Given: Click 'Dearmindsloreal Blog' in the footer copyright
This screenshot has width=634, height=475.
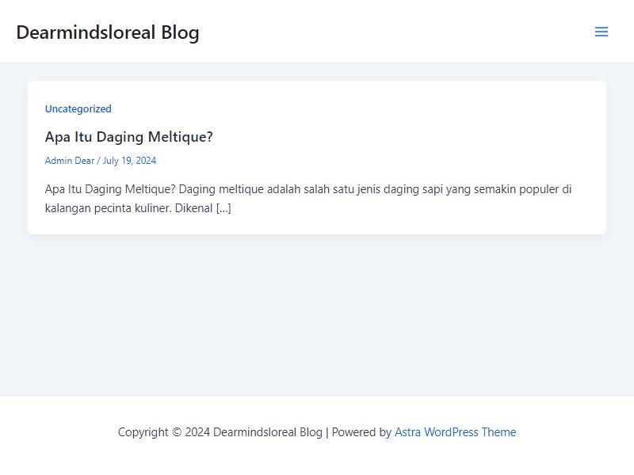Looking at the screenshot, I should click(268, 431).
